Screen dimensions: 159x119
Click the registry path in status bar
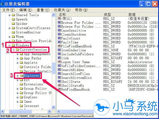(x=47, y=116)
